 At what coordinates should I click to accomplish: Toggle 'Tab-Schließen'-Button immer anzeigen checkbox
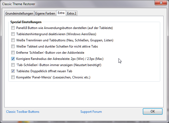13,65
